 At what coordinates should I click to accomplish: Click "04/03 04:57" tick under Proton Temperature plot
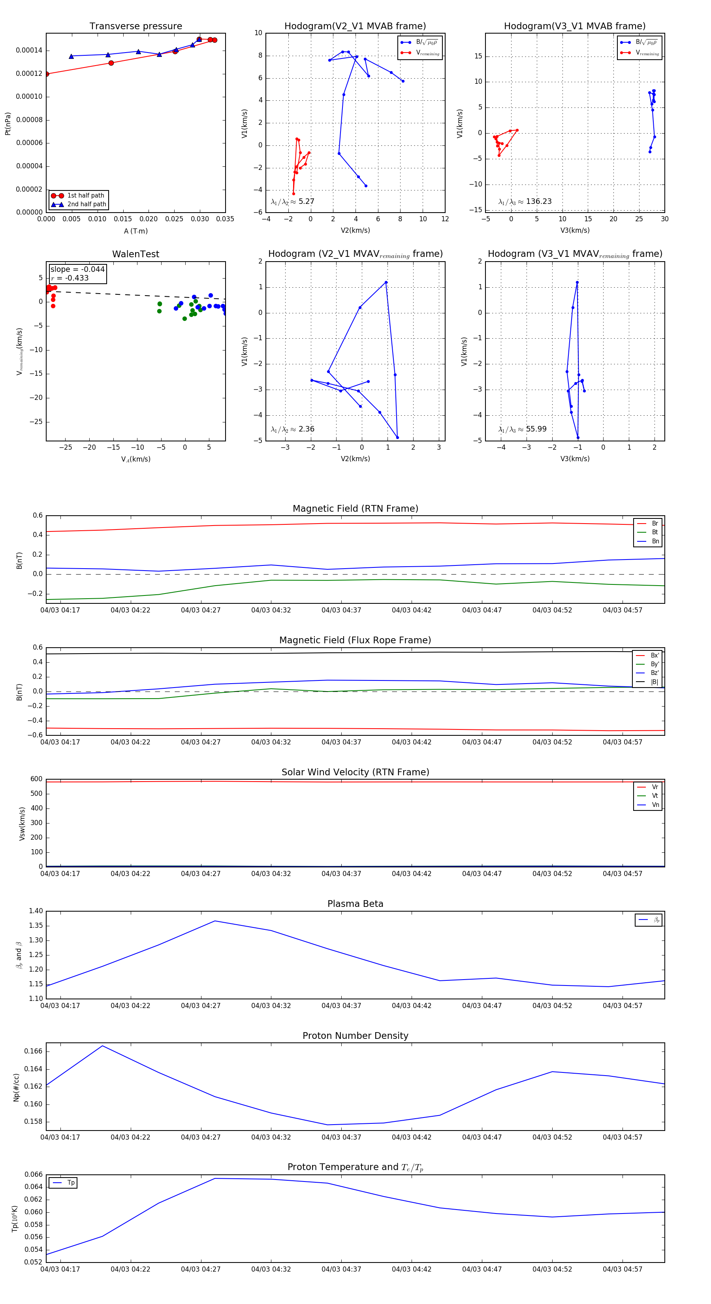[x=623, y=1269]
